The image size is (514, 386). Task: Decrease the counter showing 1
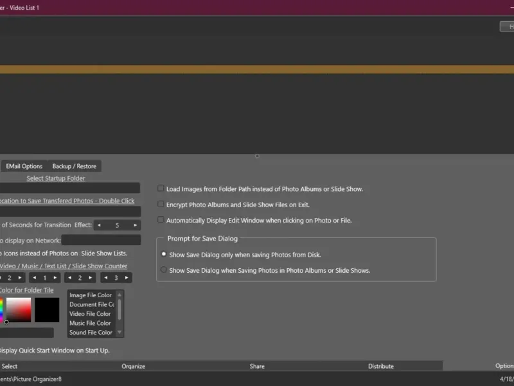pyautogui.click(x=35, y=278)
